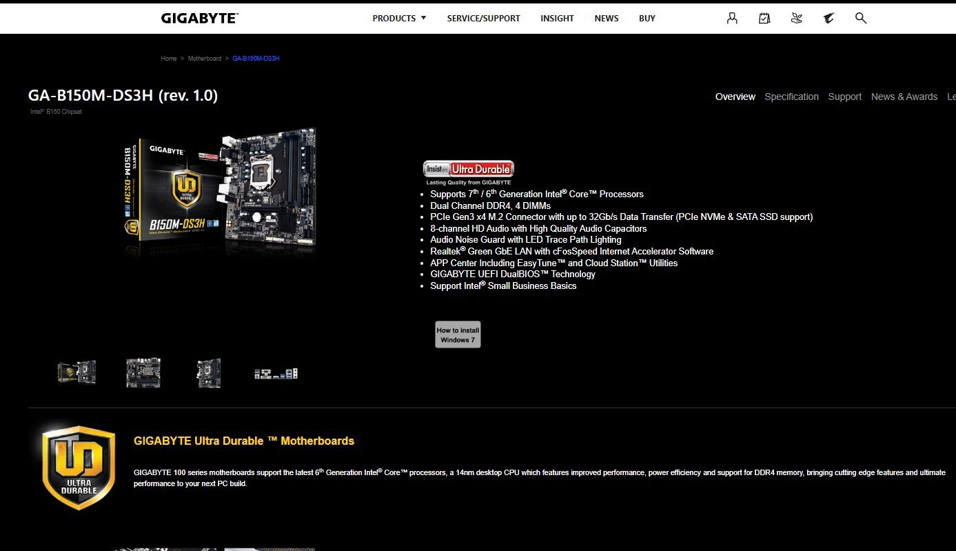This screenshot has height=551, width=956.
Task: Open the SERVICE/SUPPORT menu
Action: point(483,19)
